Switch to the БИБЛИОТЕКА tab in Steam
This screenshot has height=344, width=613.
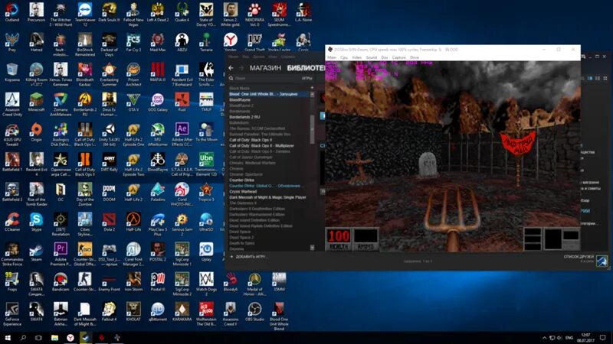pos(306,68)
